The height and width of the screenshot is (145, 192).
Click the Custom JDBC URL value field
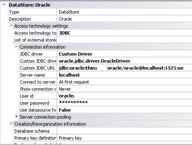coord(121,68)
